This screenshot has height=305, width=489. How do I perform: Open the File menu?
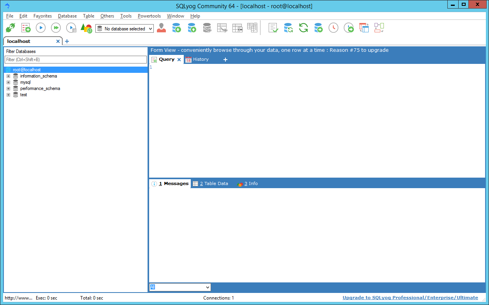pos(10,16)
